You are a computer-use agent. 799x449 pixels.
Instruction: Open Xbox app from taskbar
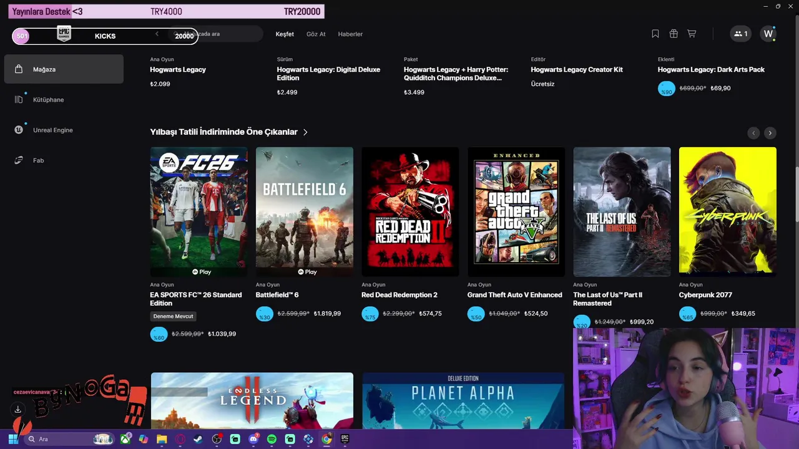click(x=125, y=439)
